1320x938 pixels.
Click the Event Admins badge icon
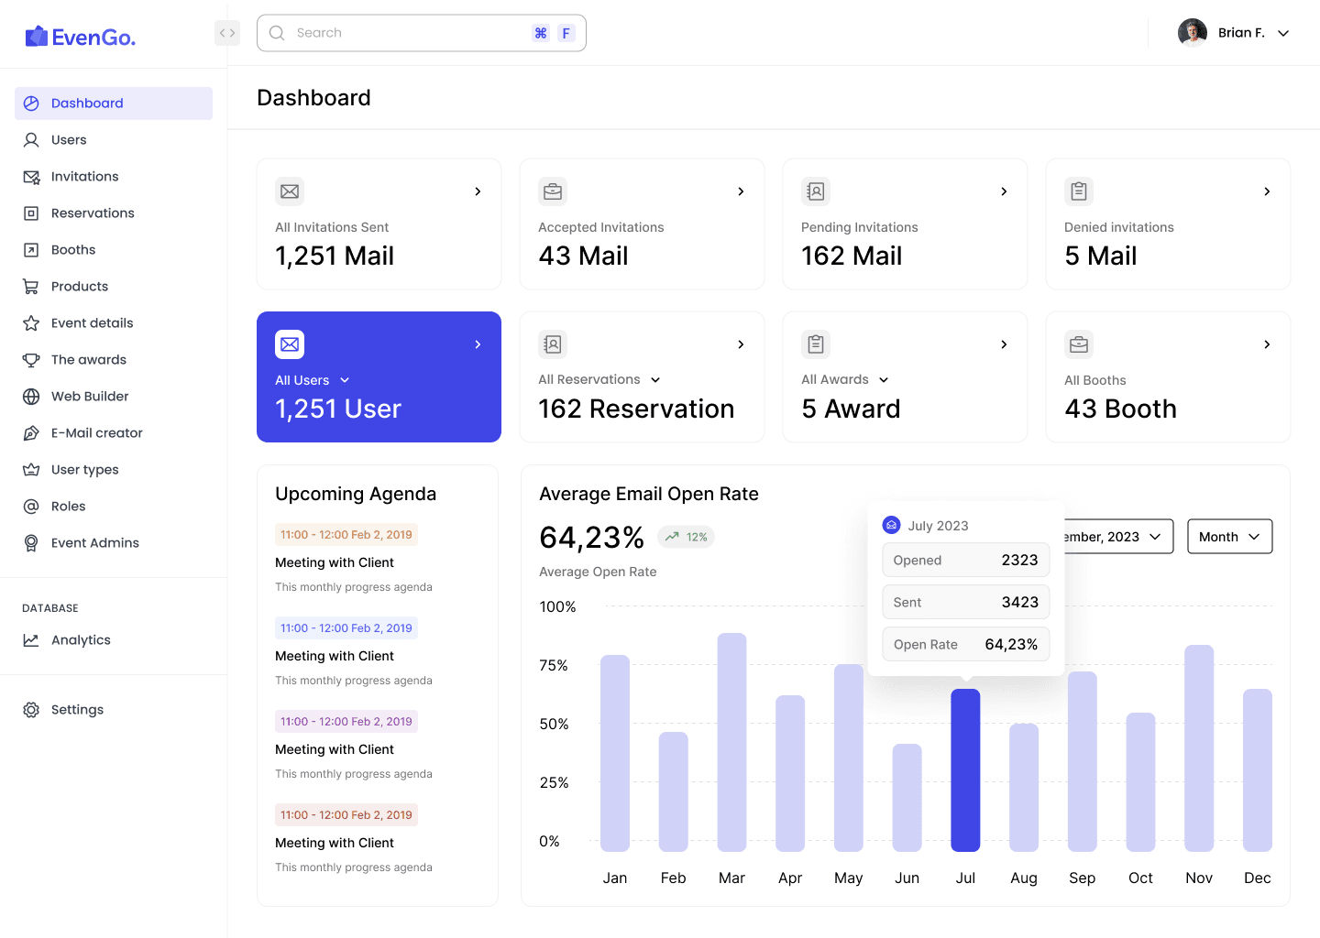(31, 543)
